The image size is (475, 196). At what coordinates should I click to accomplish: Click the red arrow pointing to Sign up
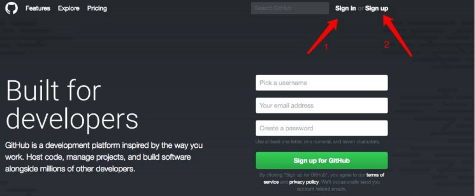coord(398,36)
